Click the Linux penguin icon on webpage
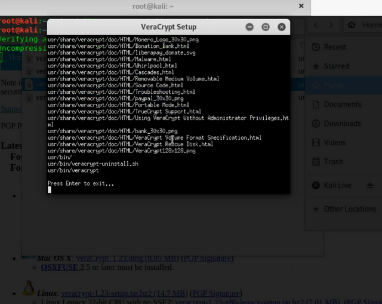The width and height of the screenshot is (382, 304). 29,288
